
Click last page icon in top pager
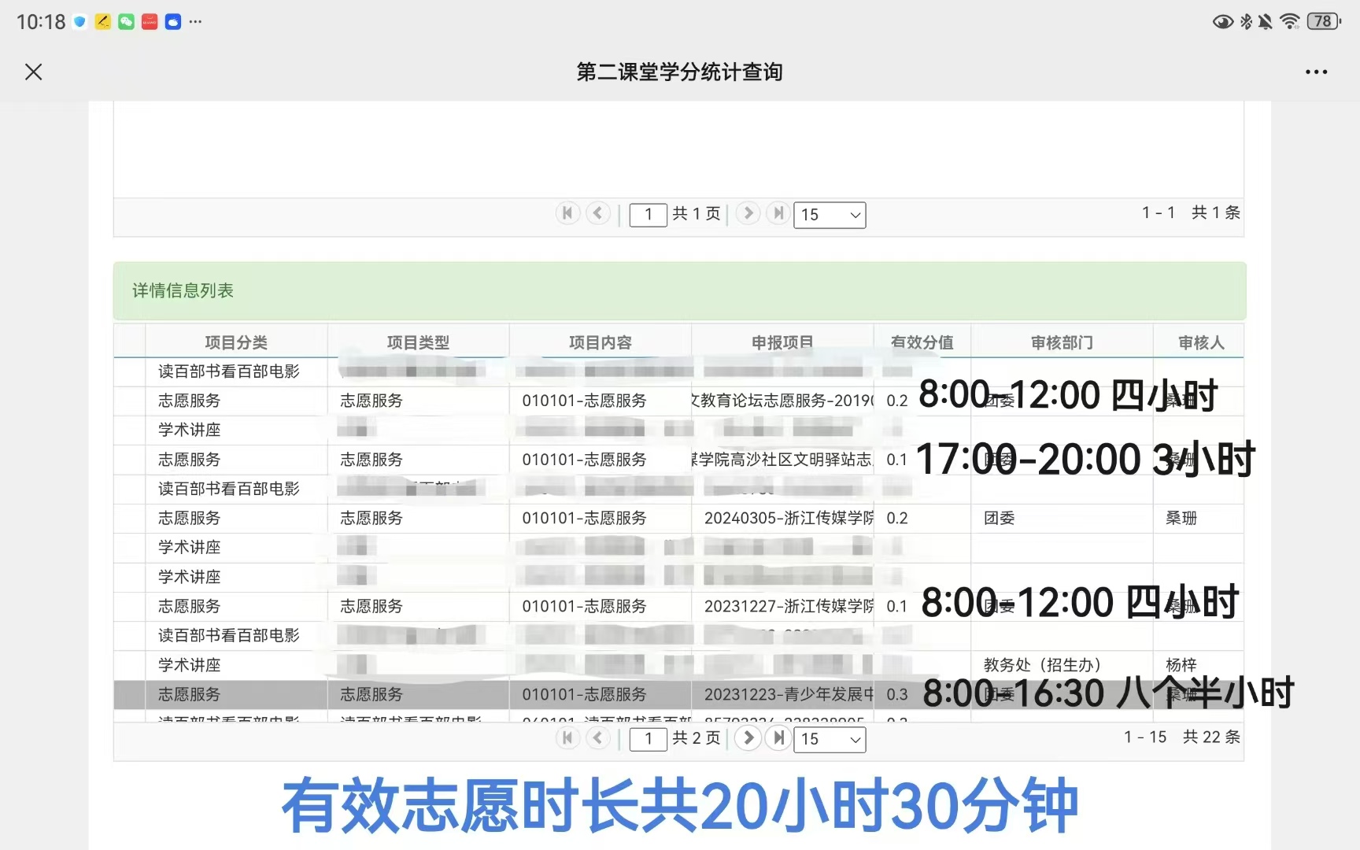[778, 213]
